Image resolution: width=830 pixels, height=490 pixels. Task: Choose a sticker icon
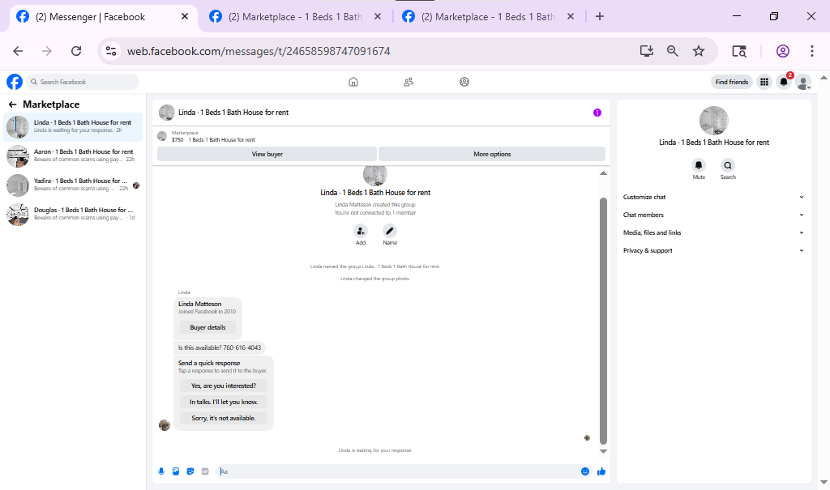pos(190,471)
